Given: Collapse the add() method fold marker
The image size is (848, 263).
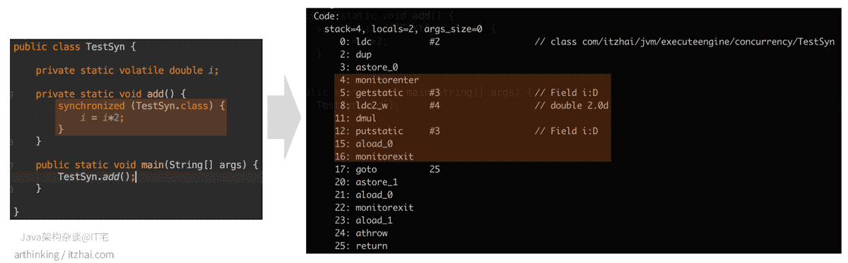Looking at the screenshot, I should 13,94.
